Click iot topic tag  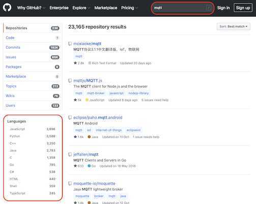(x=89, y=130)
